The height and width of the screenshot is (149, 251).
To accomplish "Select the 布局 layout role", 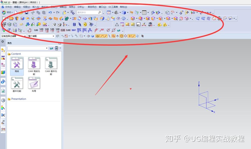I will [34, 85].
